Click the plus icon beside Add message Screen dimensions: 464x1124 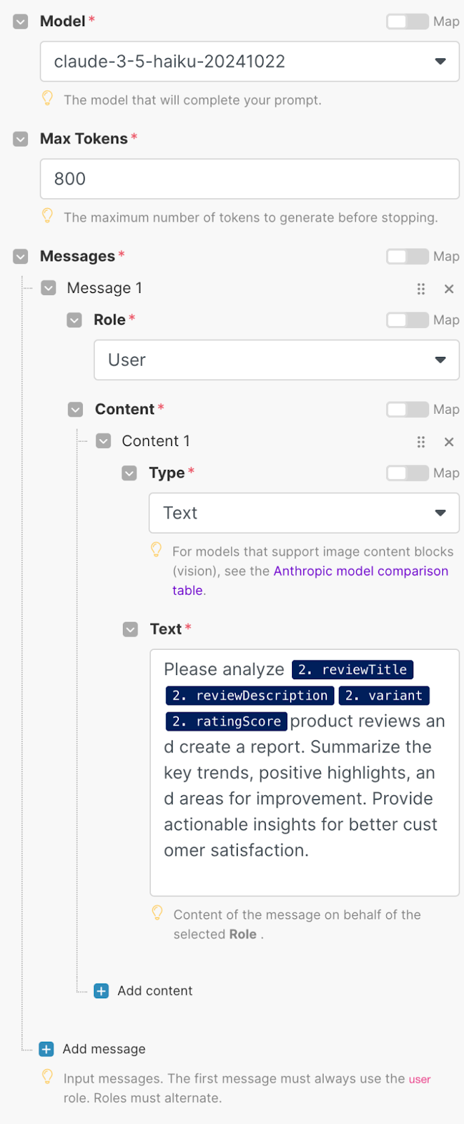(47, 1050)
